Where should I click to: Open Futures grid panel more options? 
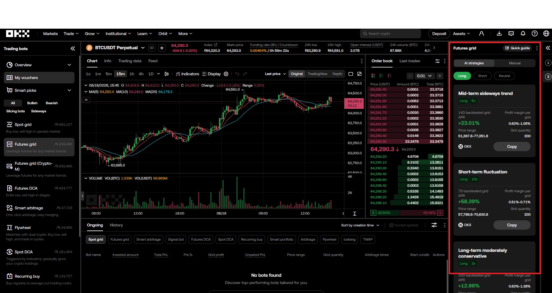[x=537, y=48]
